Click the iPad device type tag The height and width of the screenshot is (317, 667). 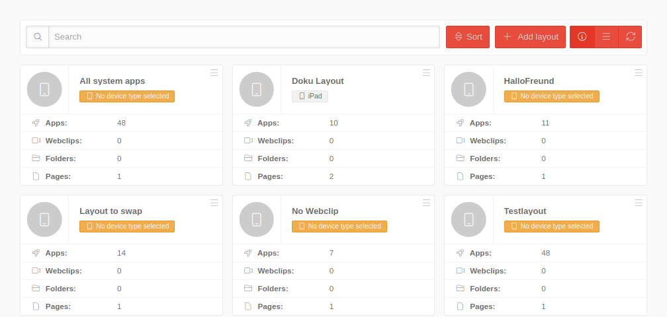click(310, 96)
